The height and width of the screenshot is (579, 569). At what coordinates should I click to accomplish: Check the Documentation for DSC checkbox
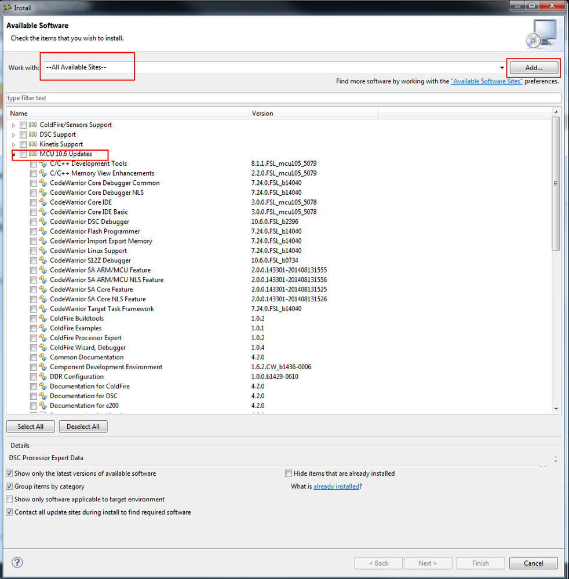point(34,396)
